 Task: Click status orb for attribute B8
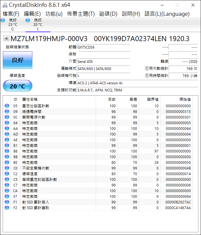pyautogui.click(x=7, y=151)
